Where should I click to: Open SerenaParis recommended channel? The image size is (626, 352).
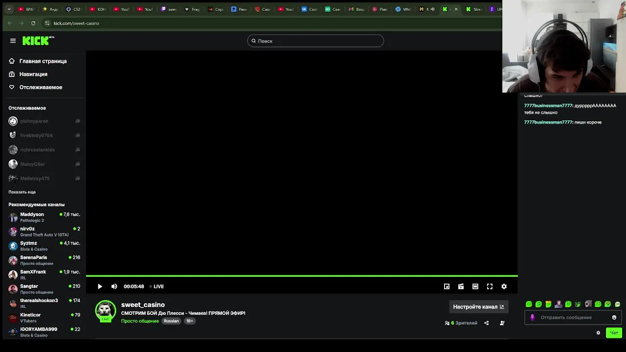[x=44, y=260]
